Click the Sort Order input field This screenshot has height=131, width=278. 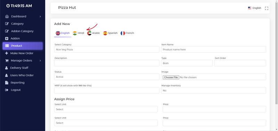point(240,63)
